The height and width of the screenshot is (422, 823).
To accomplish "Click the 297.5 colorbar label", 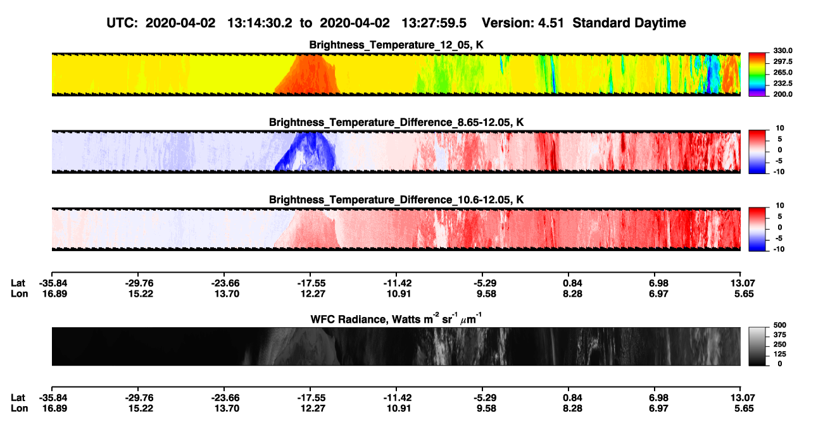I will point(782,61).
